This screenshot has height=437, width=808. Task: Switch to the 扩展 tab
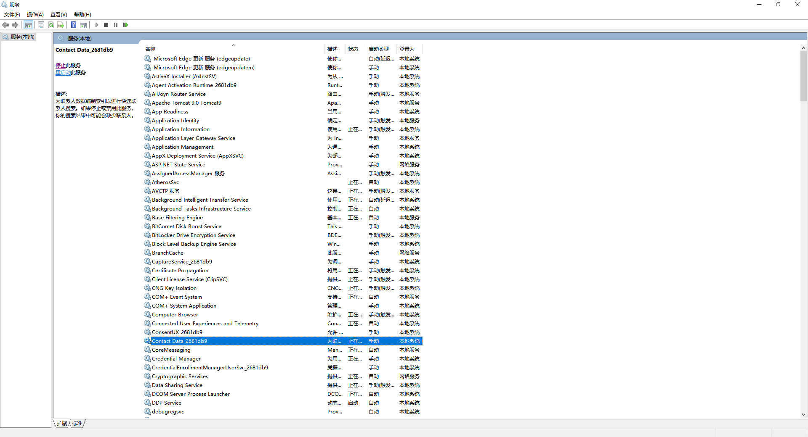pos(61,423)
